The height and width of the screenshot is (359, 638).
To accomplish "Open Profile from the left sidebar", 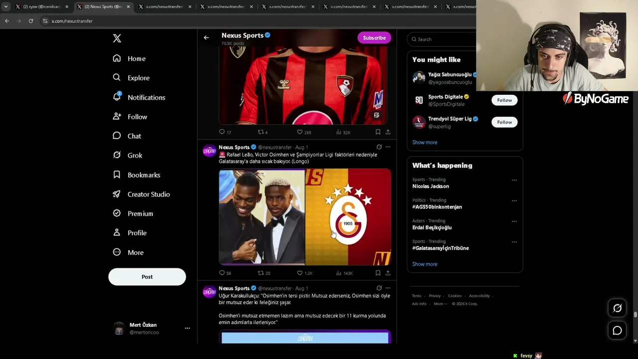I will coord(130,233).
